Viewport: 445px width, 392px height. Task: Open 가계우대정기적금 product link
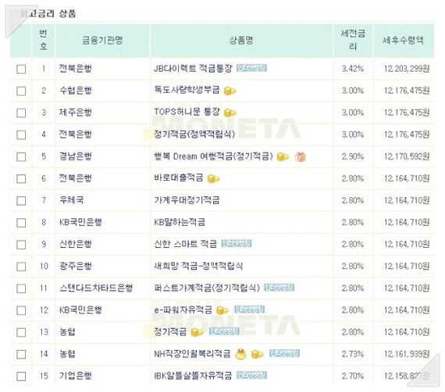(x=187, y=200)
